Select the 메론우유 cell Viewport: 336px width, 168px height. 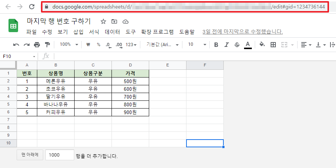pyautogui.click(x=56, y=81)
